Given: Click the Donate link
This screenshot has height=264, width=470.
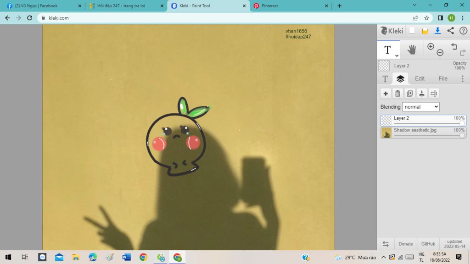Looking at the screenshot, I should click(406, 244).
